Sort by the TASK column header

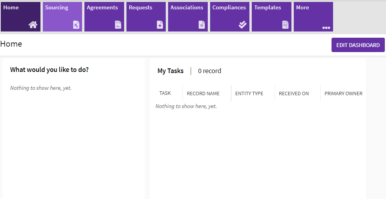(165, 93)
